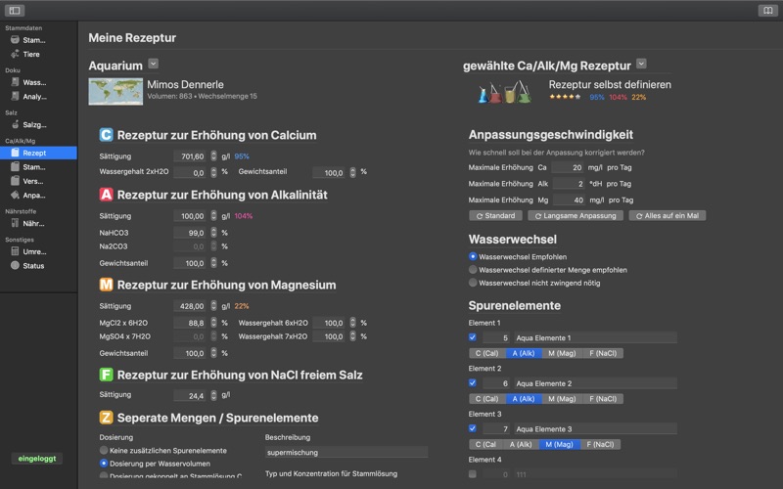The image size is (783, 489).
Task: Expand the gewählte Ca/Alk/Mg Rezeptur dropdown
Action: point(641,64)
